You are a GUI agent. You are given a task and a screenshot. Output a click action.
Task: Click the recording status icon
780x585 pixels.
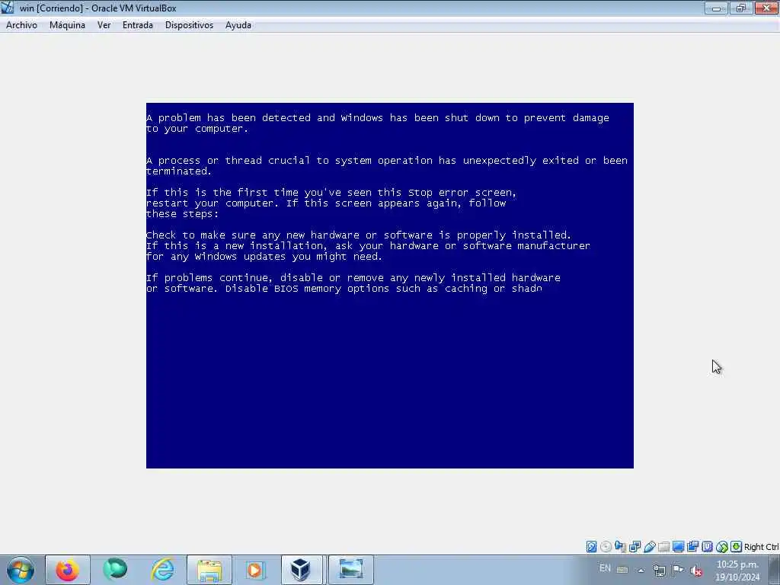tap(692, 547)
